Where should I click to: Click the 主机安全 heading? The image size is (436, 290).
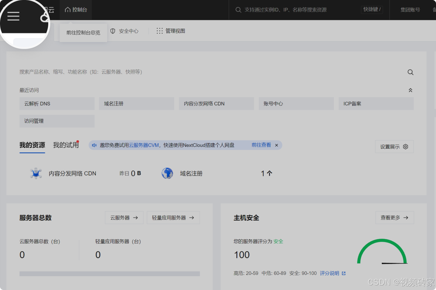(x=246, y=218)
